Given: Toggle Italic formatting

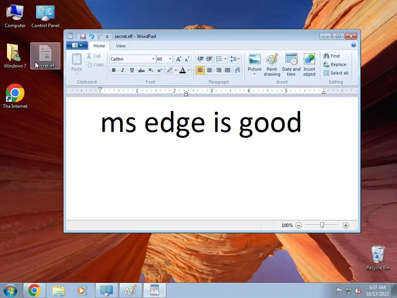Looking at the screenshot, I should (123, 70).
